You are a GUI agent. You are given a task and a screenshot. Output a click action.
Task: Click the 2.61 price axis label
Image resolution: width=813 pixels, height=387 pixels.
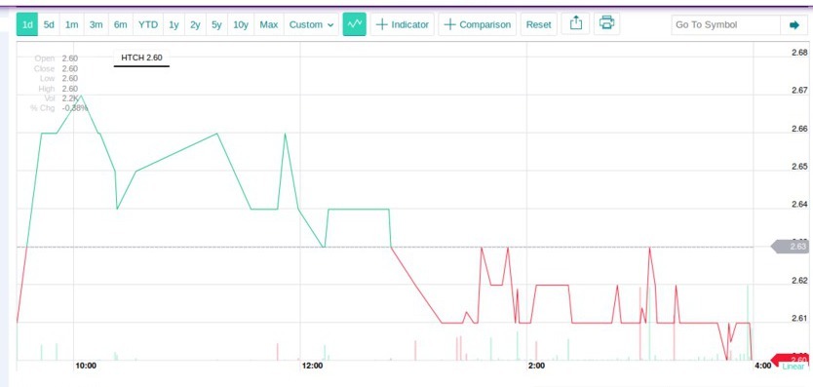(x=799, y=318)
